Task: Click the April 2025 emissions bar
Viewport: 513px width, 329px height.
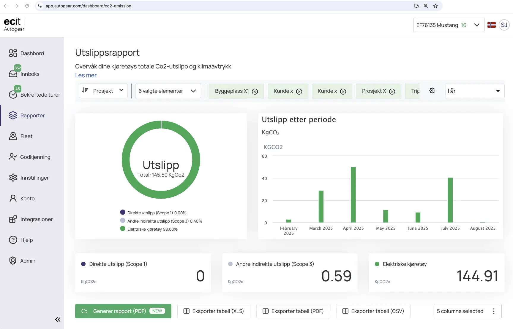Action: [x=353, y=194]
